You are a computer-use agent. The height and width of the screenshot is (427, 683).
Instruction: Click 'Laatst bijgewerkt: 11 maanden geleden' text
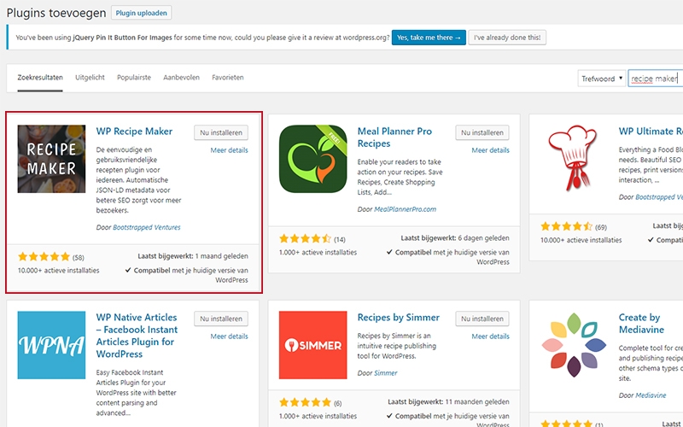tap(449, 401)
